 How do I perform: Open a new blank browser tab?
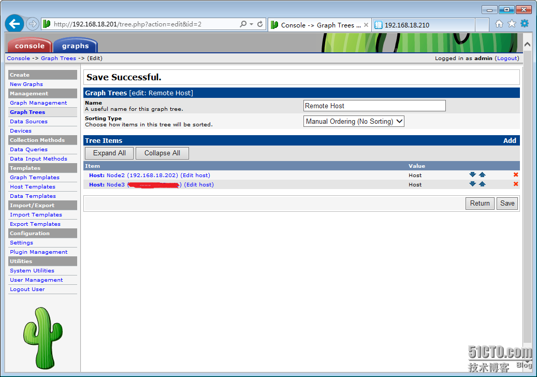click(x=482, y=25)
